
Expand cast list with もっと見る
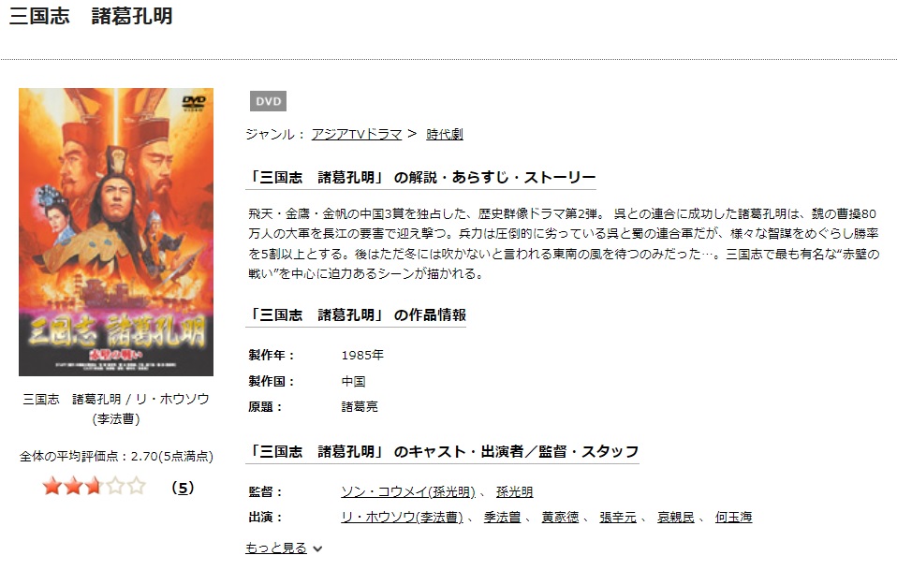[276, 548]
